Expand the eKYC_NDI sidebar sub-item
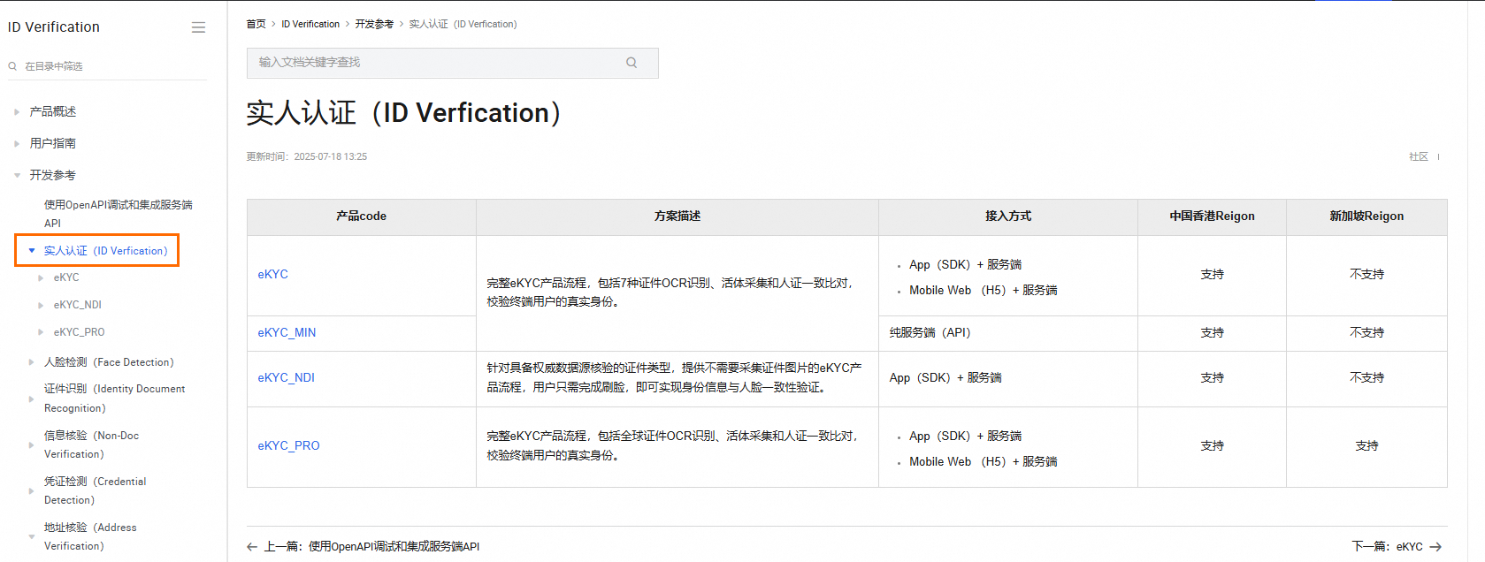 (41, 306)
